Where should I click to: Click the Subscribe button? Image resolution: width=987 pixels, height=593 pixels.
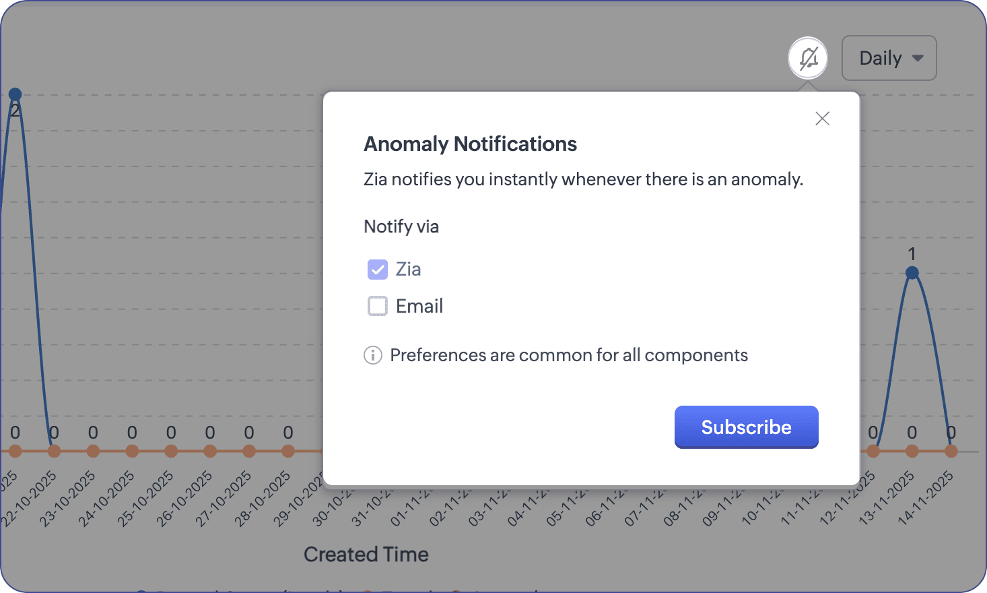[x=746, y=427]
